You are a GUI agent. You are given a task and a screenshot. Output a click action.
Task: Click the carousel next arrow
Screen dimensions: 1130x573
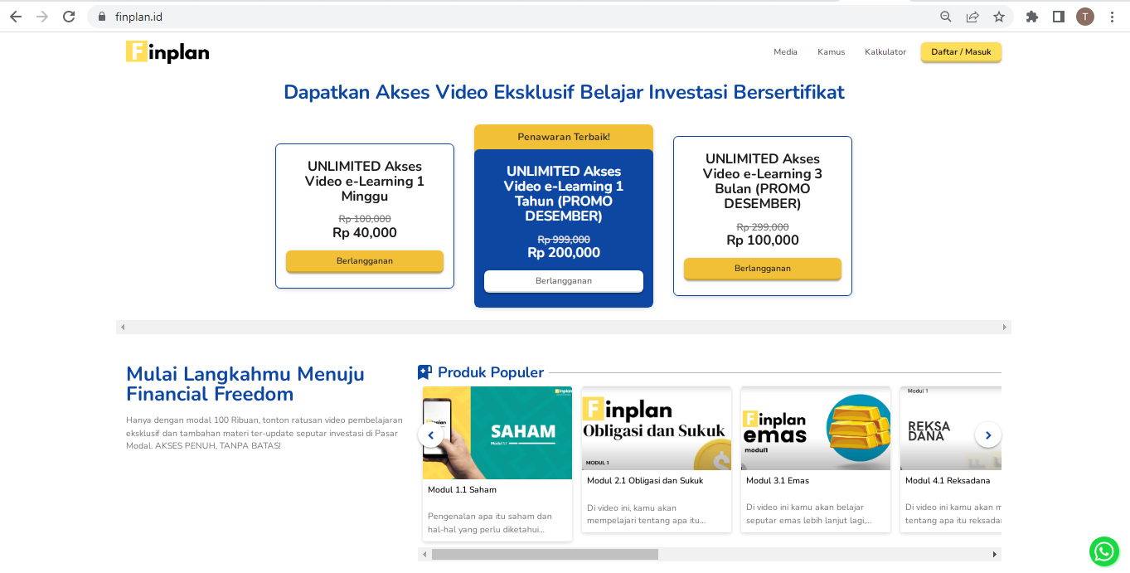[x=987, y=435]
